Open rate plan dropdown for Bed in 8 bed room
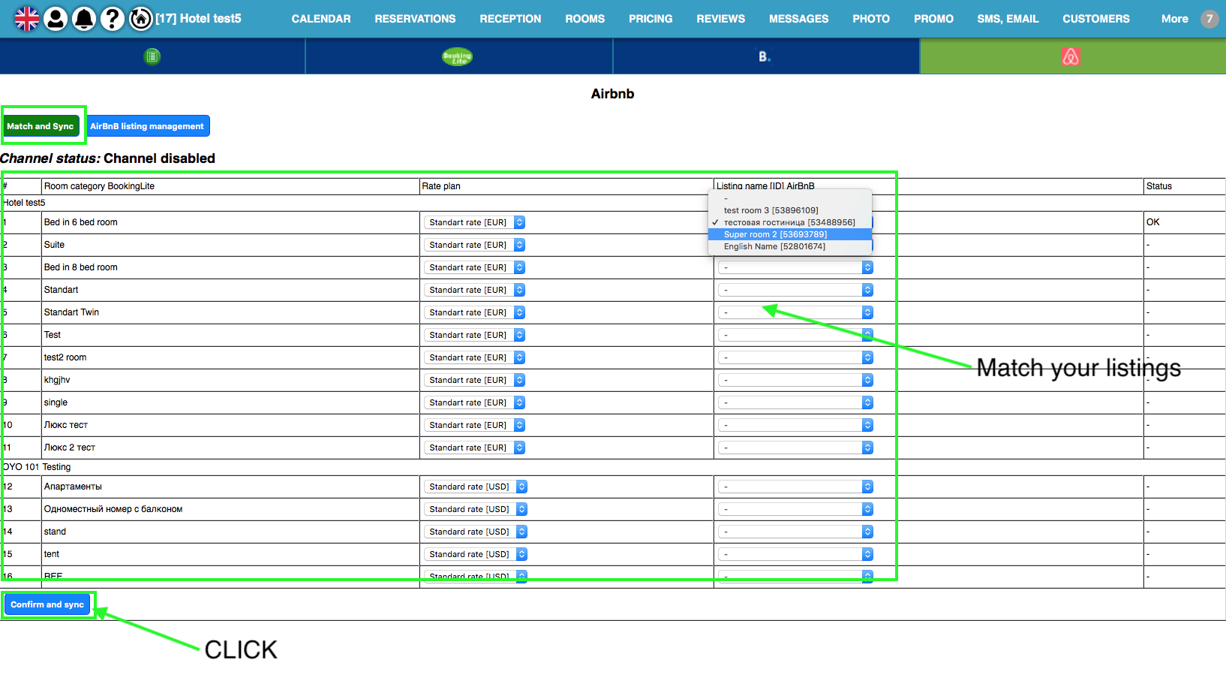 point(475,267)
